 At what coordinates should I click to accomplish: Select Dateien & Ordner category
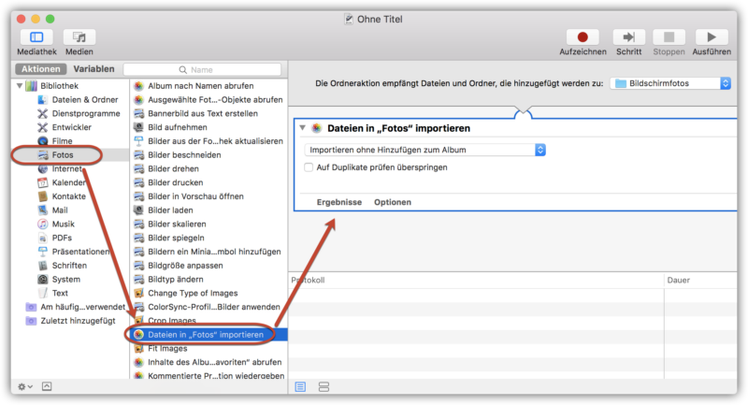click(x=85, y=100)
